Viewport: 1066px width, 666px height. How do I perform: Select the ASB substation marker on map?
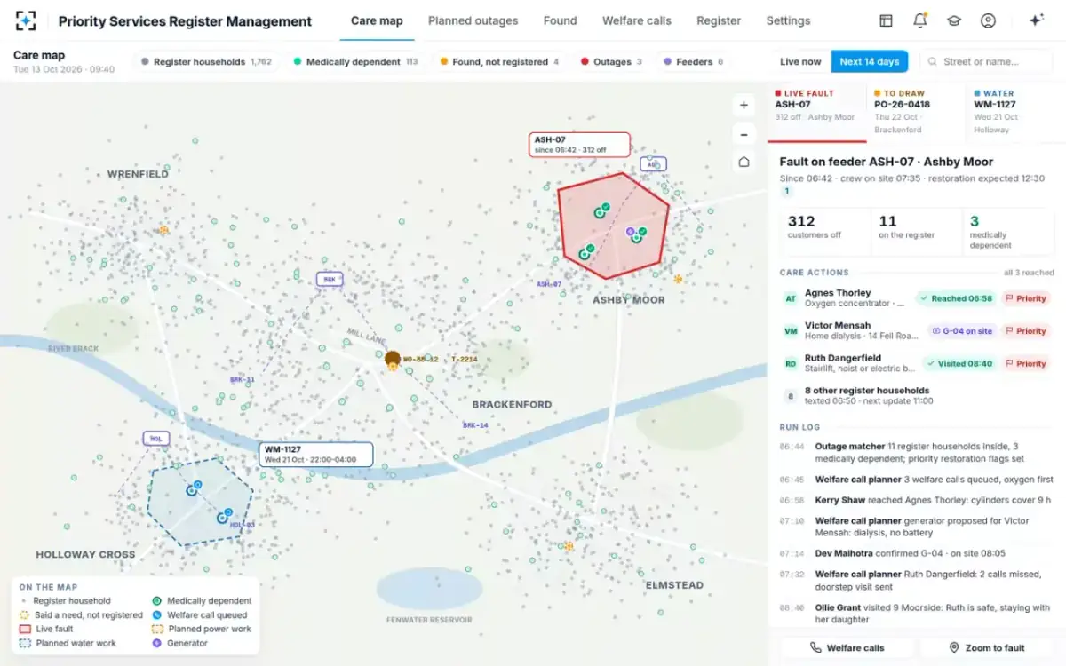point(653,164)
